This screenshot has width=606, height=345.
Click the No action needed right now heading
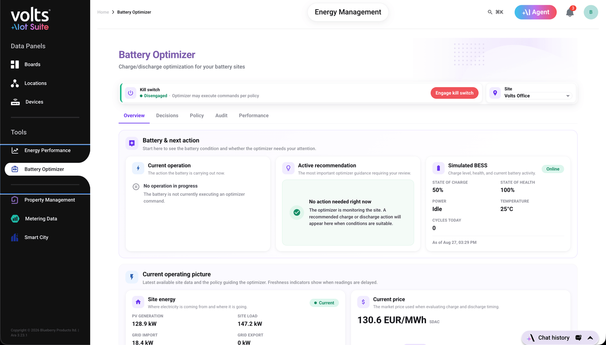coord(340,202)
